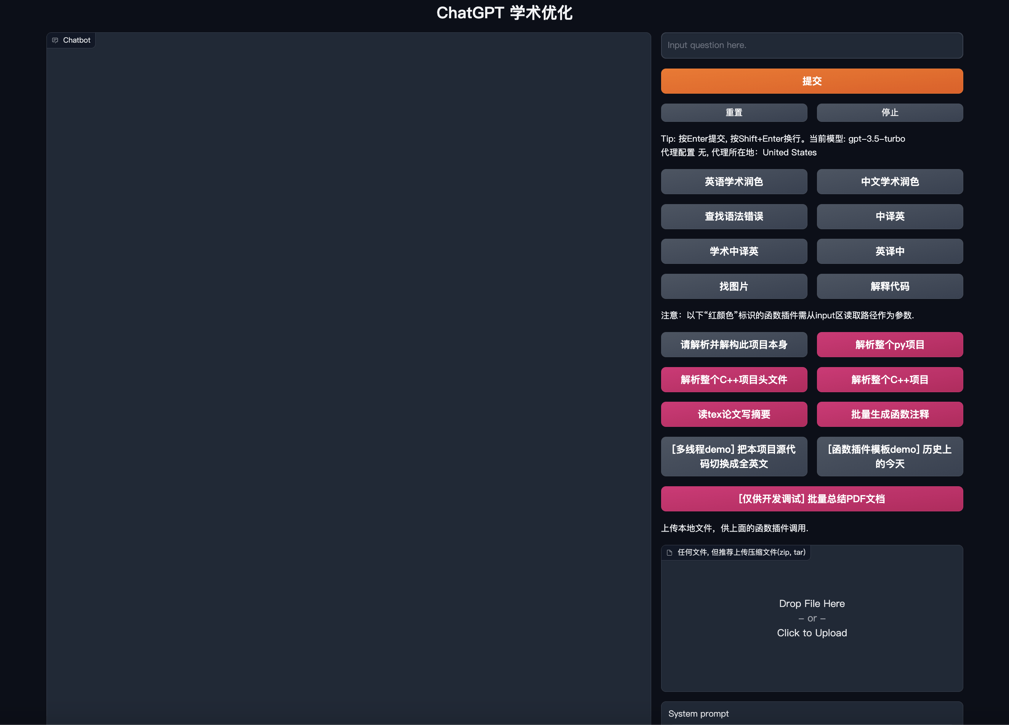The height and width of the screenshot is (725, 1009).
Task: Run 读tex论文写摘要 plugin
Action: click(x=734, y=414)
